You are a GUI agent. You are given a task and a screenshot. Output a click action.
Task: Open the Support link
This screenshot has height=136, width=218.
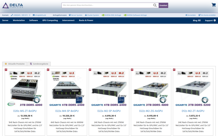coord(210,21)
